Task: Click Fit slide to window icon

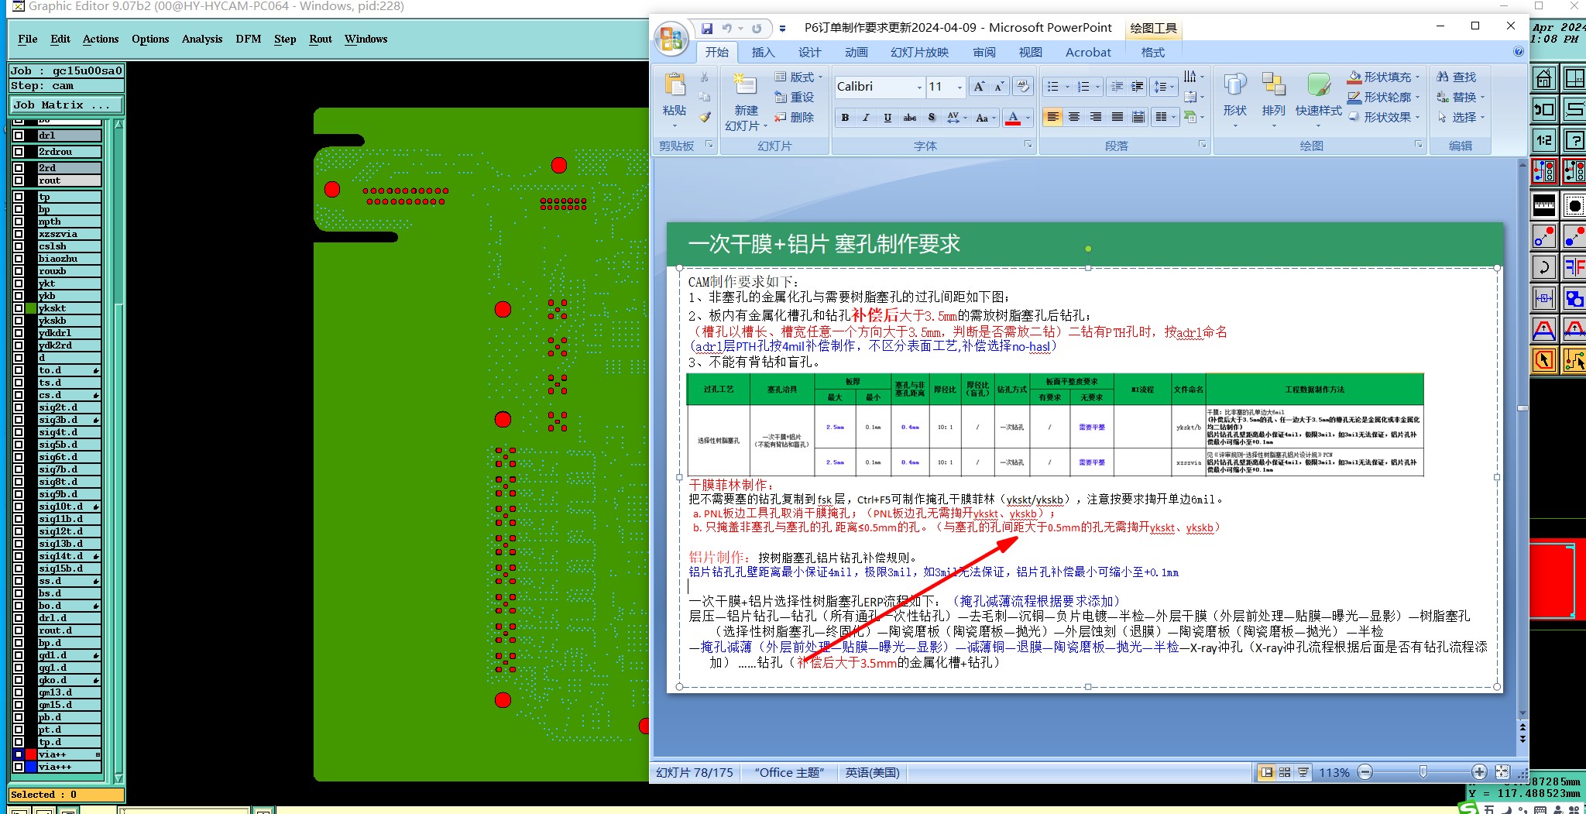Action: click(x=1502, y=772)
